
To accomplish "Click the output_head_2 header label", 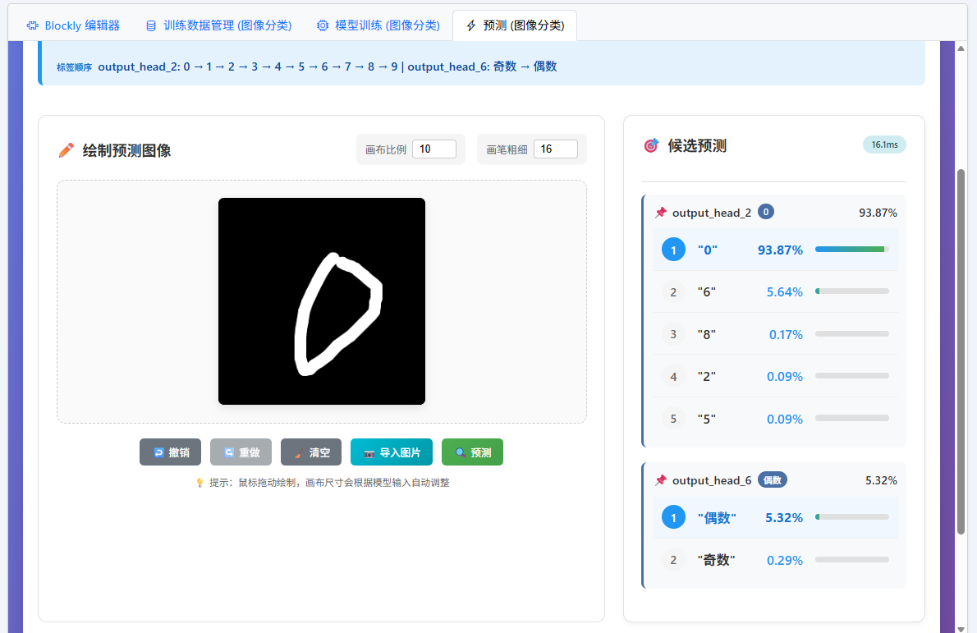I will pos(712,213).
